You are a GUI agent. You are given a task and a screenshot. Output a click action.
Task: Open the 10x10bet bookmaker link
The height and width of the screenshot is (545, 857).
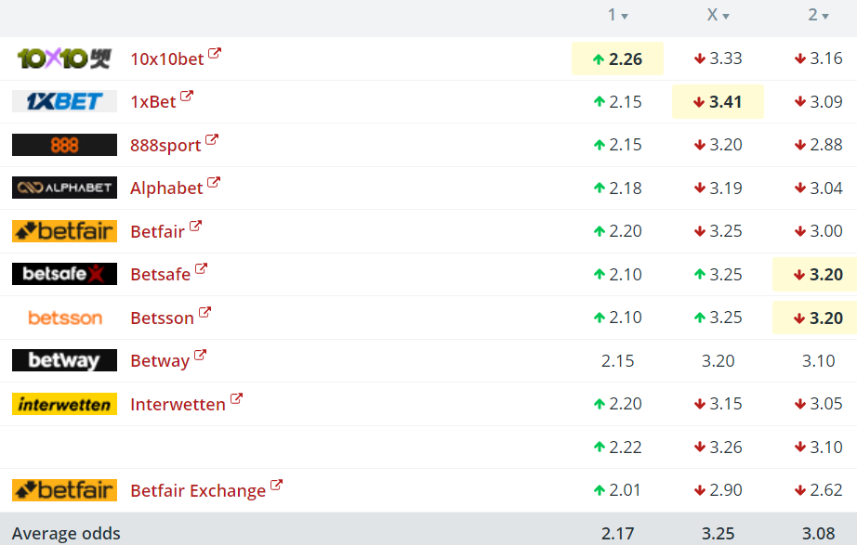coord(167,58)
